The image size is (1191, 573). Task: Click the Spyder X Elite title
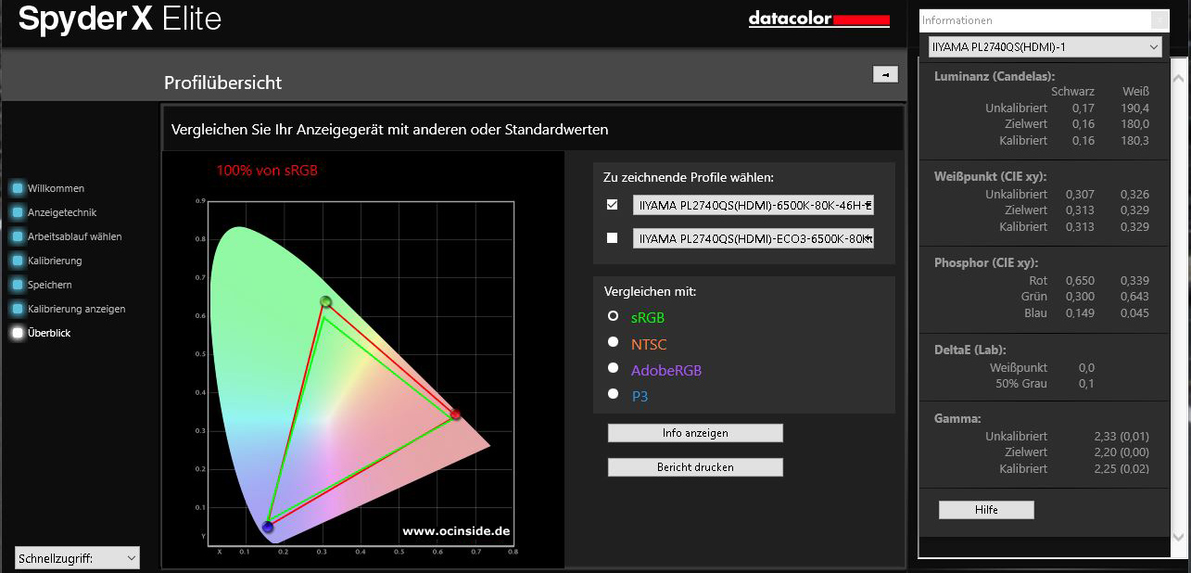click(120, 19)
